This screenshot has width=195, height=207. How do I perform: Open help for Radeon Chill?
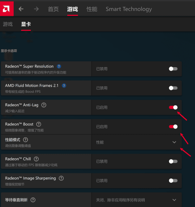(36, 159)
